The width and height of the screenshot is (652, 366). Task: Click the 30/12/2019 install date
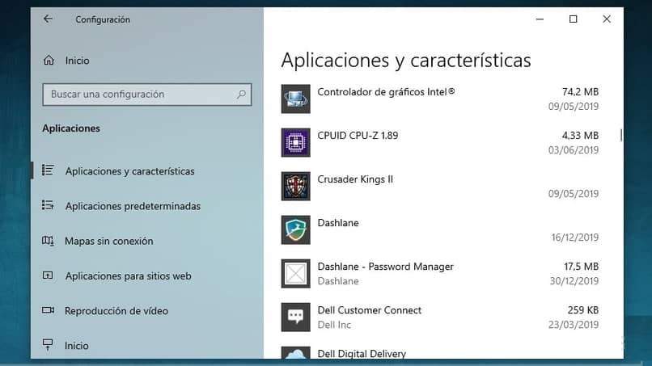(x=574, y=281)
